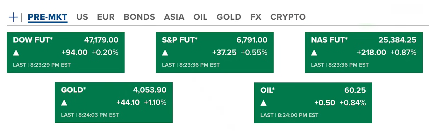The height and width of the screenshot is (131, 429).
Task: Open the EUR markets tab
Action: 106,17
